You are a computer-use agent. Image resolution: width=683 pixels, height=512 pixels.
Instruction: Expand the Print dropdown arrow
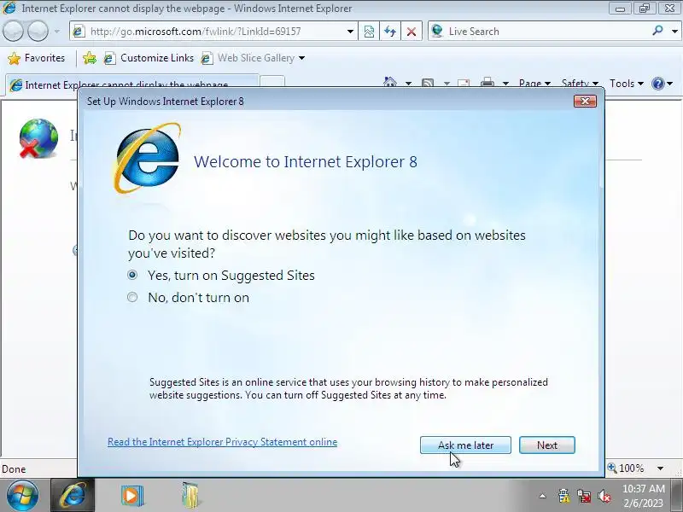pyautogui.click(x=505, y=83)
